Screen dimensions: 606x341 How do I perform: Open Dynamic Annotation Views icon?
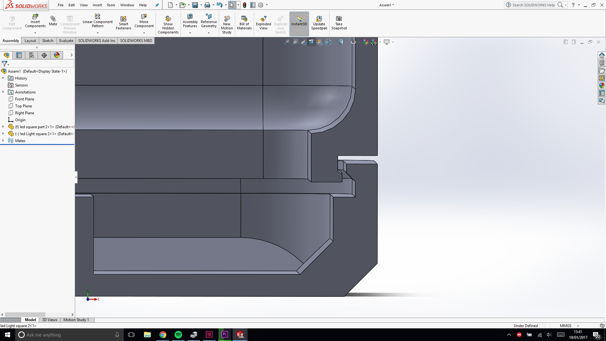(320, 42)
